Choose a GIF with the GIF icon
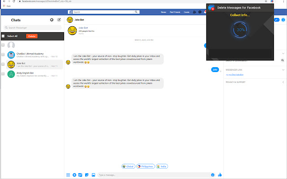 point(80,175)
